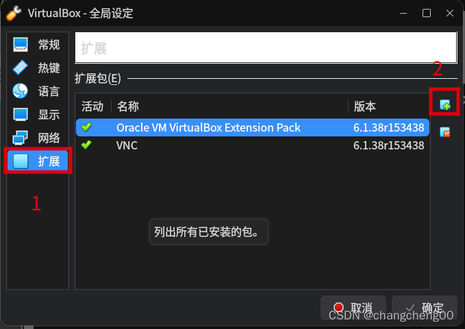Screen dimensions: 465x329
Task: Toggle the green checkmark for VNC
Action: pos(86,145)
